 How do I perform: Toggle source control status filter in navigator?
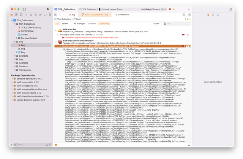tap(50, 145)
